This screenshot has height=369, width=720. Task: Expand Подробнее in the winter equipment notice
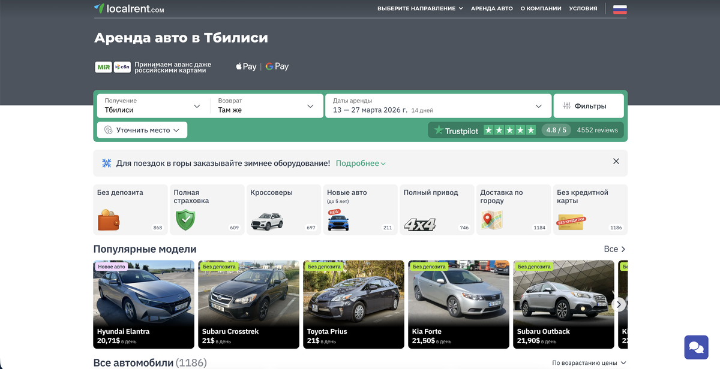[x=361, y=163]
